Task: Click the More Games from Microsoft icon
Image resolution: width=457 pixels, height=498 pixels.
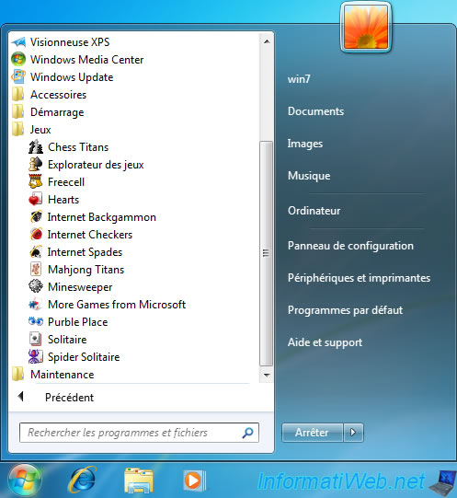Action: coord(36,305)
